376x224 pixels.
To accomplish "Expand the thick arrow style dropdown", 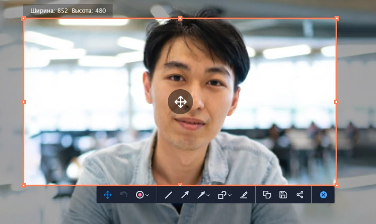I will click(x=208, y=195).
